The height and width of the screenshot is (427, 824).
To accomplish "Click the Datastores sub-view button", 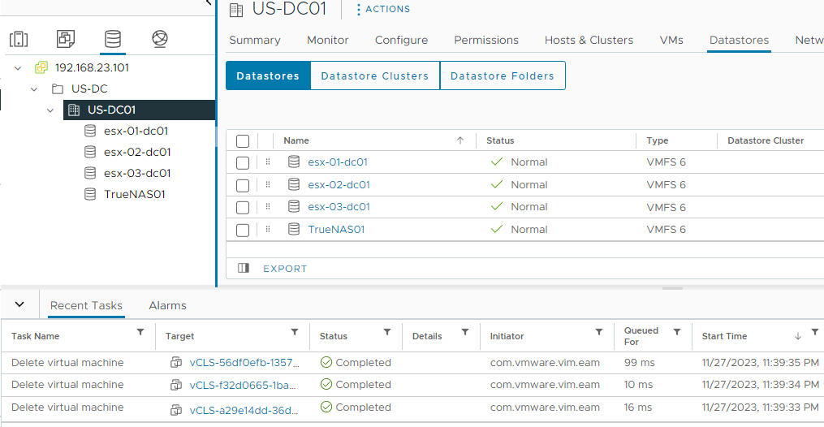I will coord(268,75).
